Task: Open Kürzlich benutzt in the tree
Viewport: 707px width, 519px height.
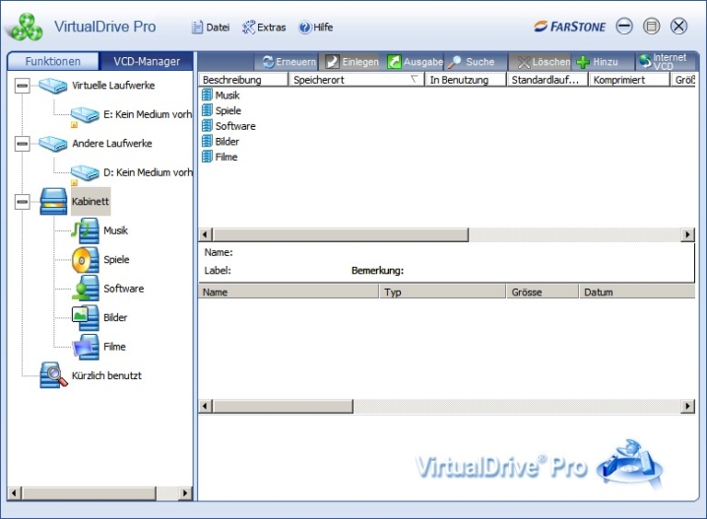Action: point(54,375)
